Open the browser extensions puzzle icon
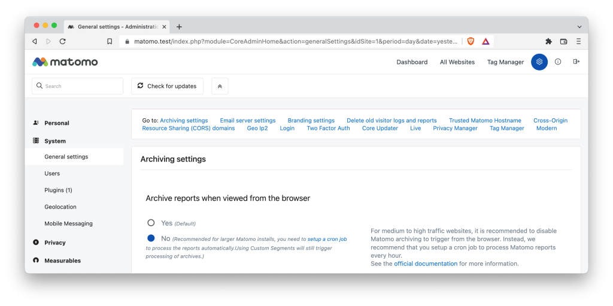613x306 pixels. pos(548,41)
